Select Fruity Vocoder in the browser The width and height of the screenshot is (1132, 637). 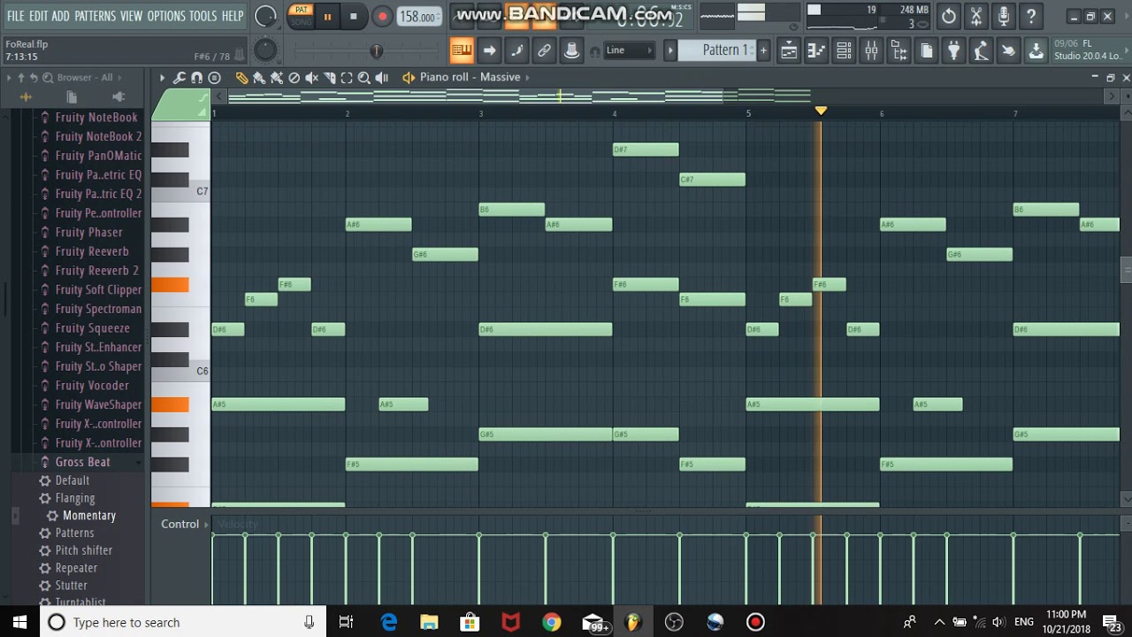[92, 386]
